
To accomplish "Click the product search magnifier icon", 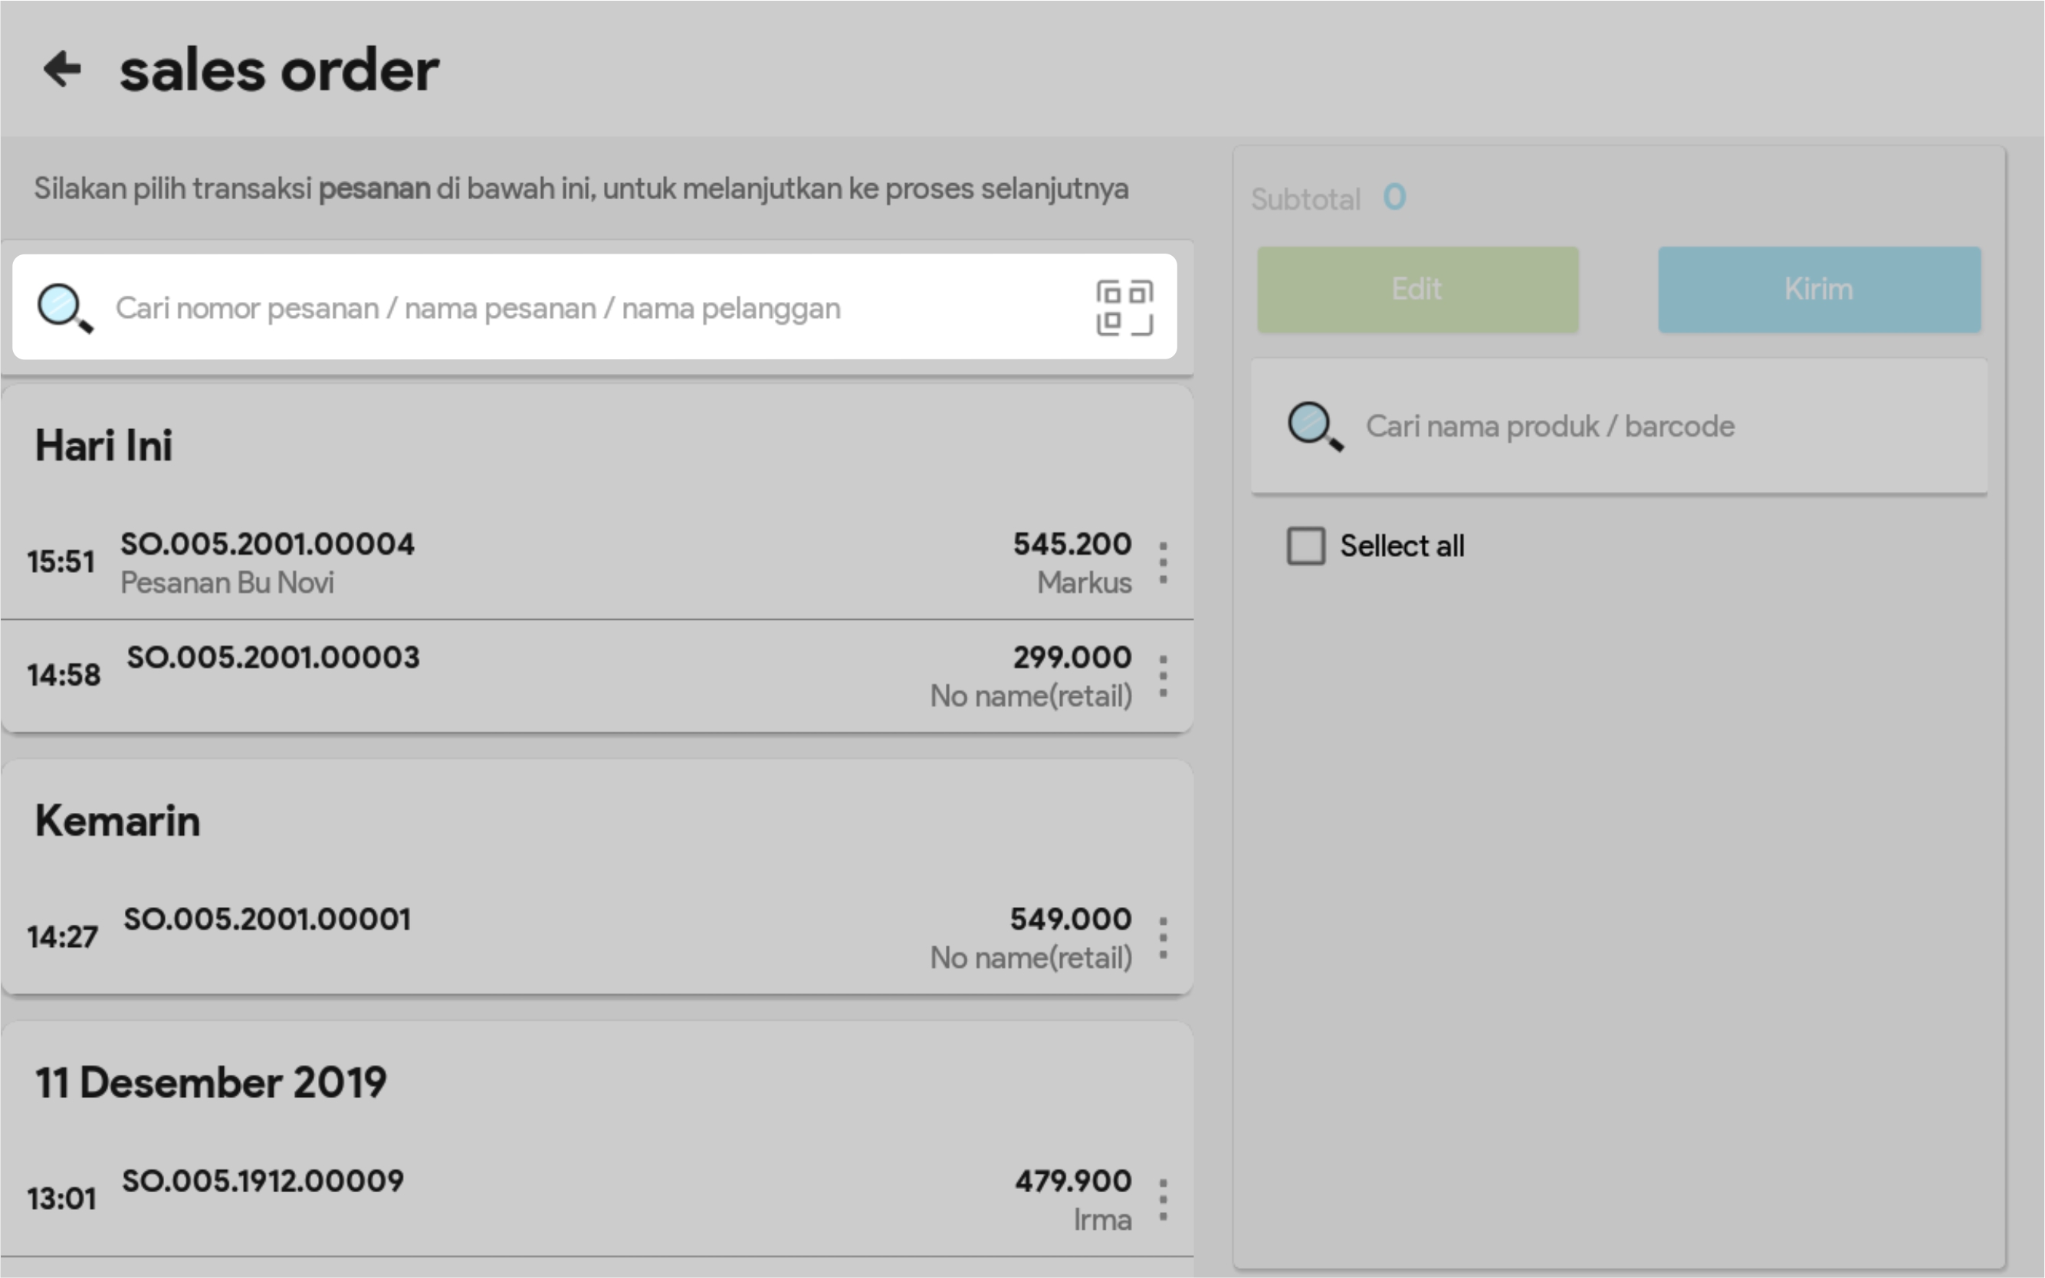I will pos(1314,426).
